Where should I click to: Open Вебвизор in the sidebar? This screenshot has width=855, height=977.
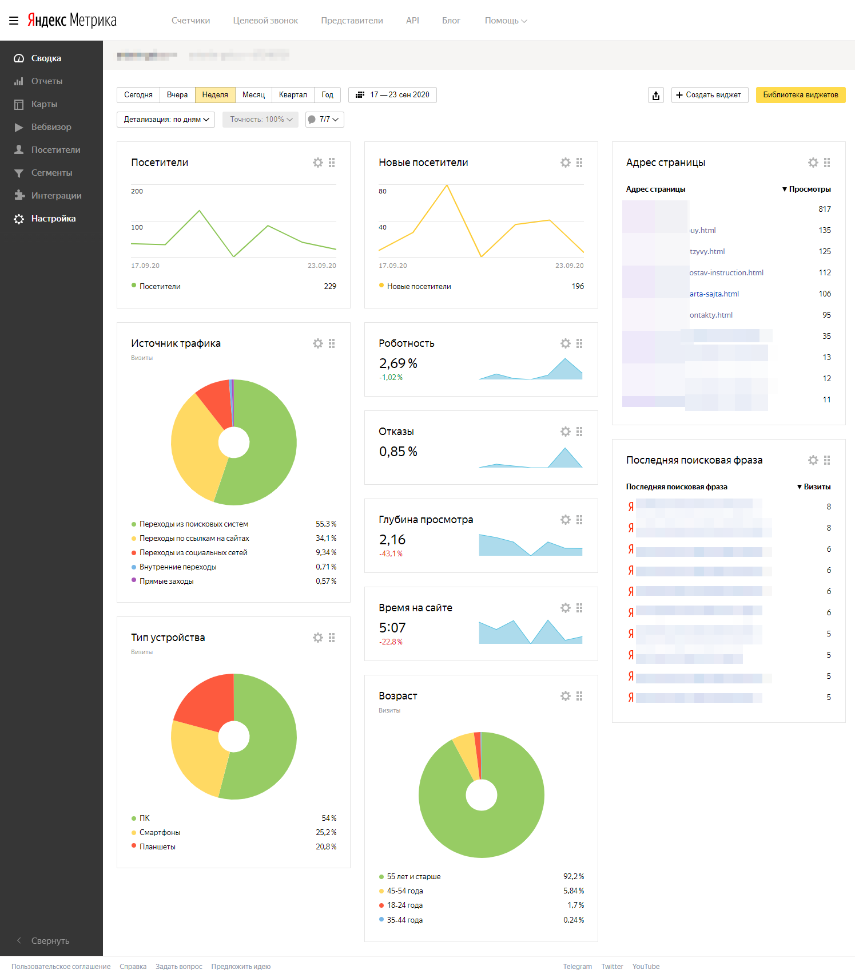(x=51, y=127)
